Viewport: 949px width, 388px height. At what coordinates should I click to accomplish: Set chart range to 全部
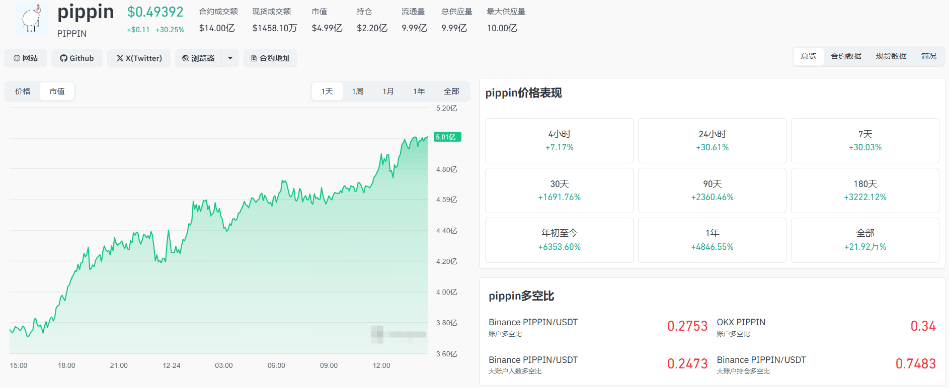451,91
